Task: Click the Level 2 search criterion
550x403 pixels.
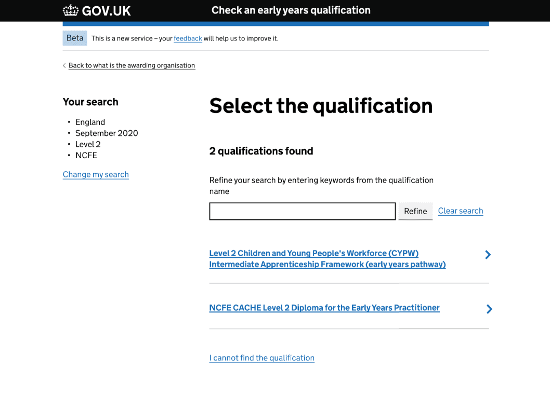Action: tap(88, 144)
